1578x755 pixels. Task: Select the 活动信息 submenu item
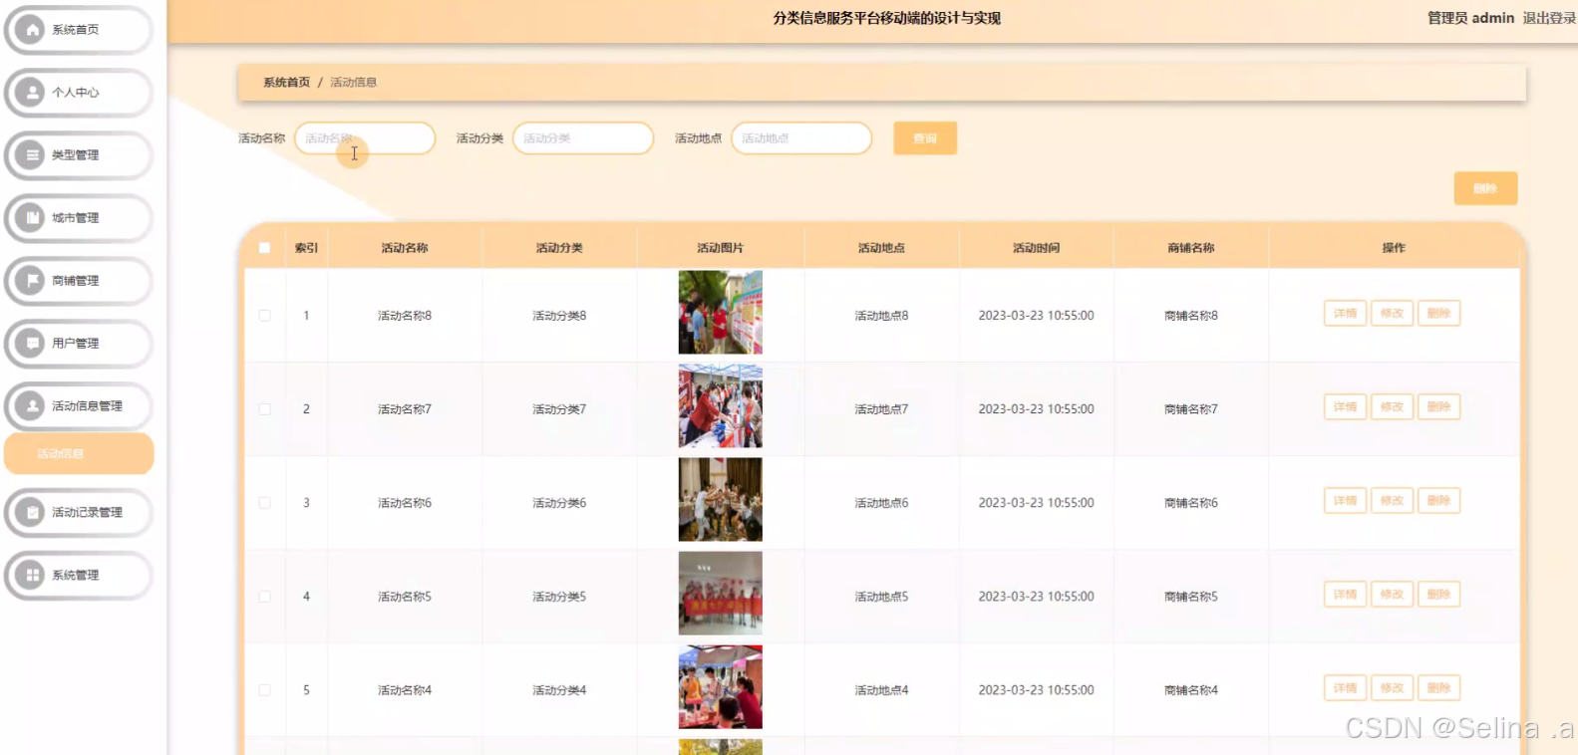pos(79,454)
